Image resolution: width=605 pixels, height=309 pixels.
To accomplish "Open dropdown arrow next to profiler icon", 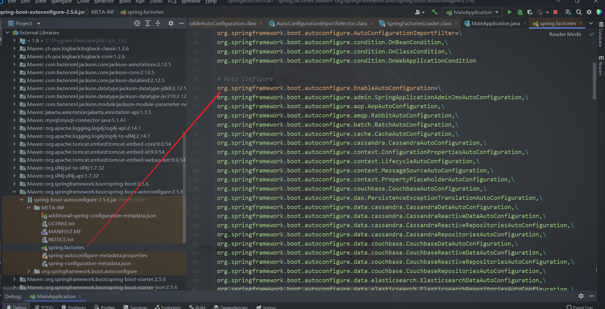I will click(547, 12).
